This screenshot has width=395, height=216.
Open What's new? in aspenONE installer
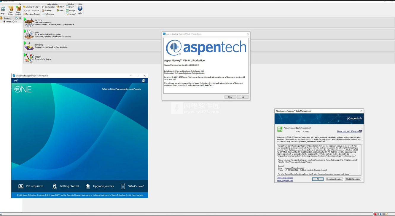pyautogui.click(x=132, y=186)
